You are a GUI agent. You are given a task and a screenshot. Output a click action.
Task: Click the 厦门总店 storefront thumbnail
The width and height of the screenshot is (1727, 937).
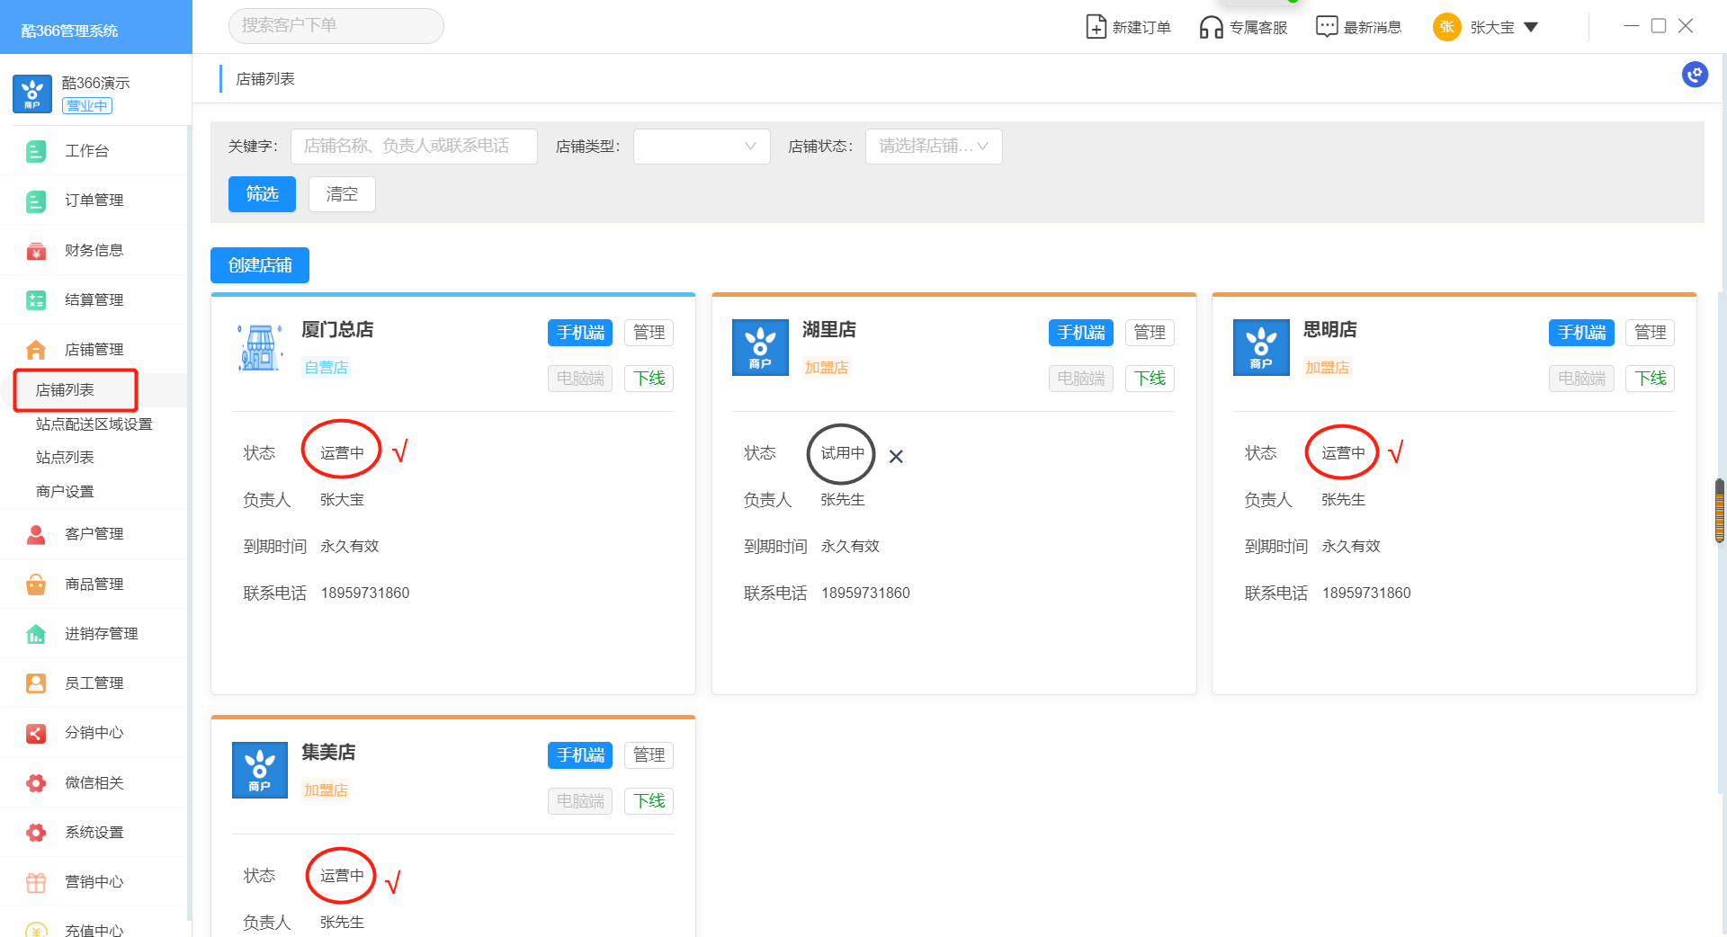click(260, 348)
